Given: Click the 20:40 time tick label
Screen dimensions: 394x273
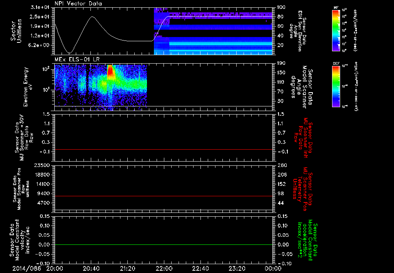Looking at the screenshot, I should point(91,268).
